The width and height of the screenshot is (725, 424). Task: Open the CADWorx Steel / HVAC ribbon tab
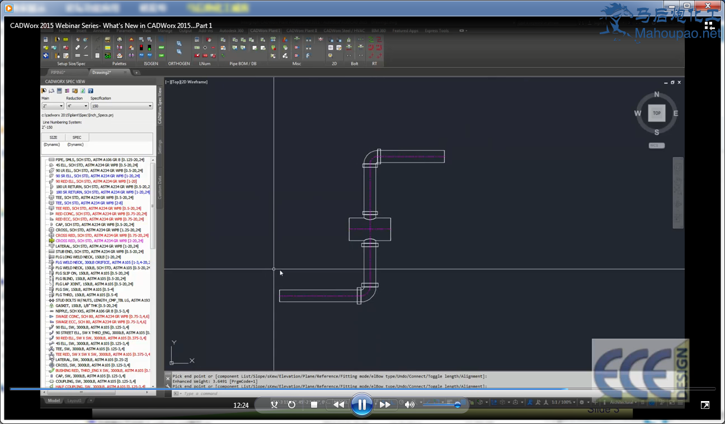[345, 31]
